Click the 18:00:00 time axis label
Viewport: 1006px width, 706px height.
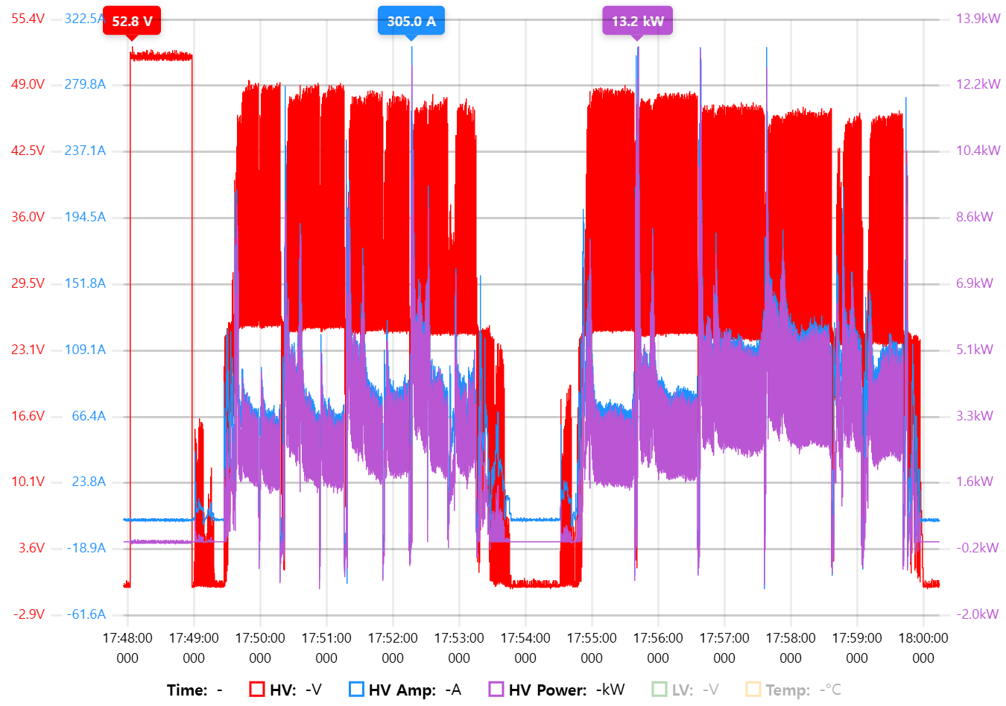[923, 639]
